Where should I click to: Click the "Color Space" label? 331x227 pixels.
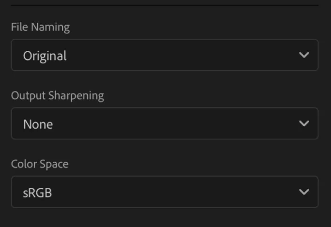tap(40, 164)
